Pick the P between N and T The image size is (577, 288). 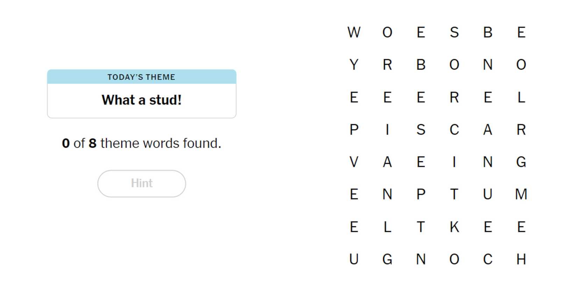pos(421,194)
